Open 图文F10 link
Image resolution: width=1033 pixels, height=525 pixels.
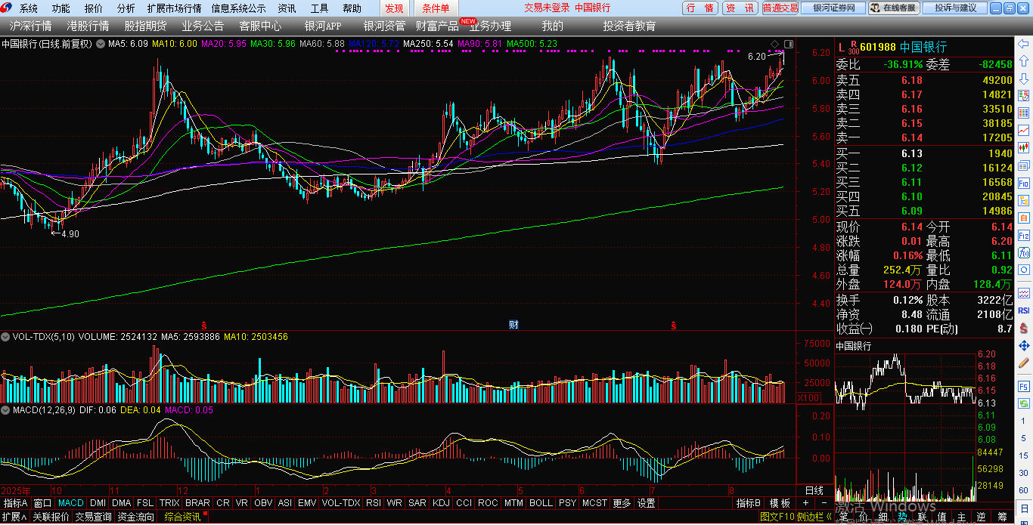tap(777, 517)
